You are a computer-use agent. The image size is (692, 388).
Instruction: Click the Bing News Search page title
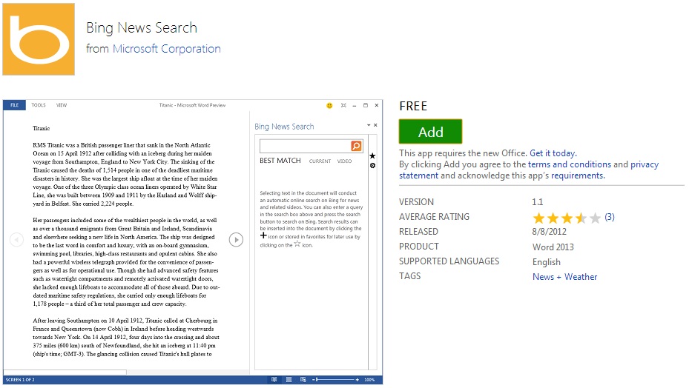(x=142, y=27)
